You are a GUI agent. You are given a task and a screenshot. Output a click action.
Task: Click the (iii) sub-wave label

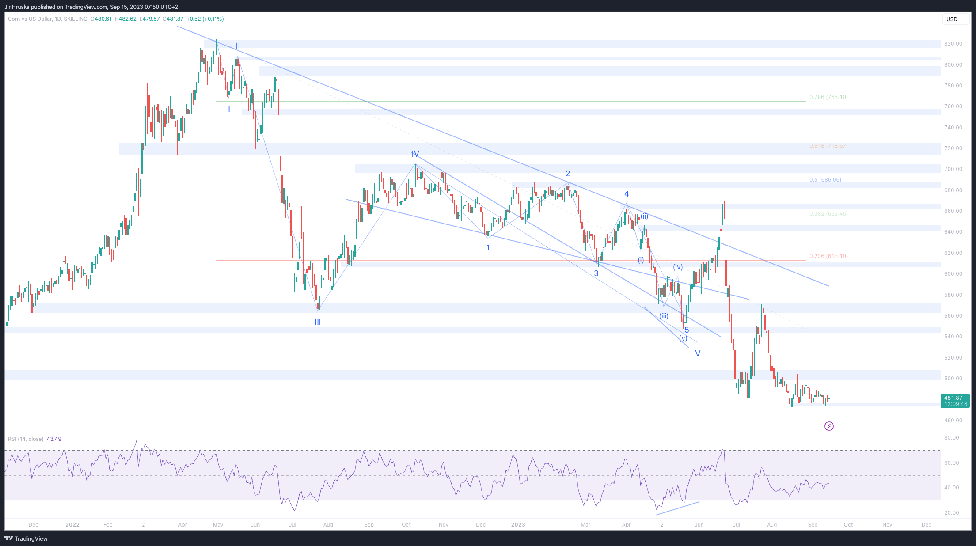coord(664,316)
